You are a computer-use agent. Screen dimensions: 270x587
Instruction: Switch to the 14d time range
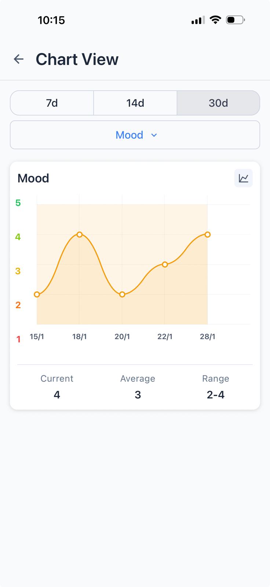pos(135,103)
